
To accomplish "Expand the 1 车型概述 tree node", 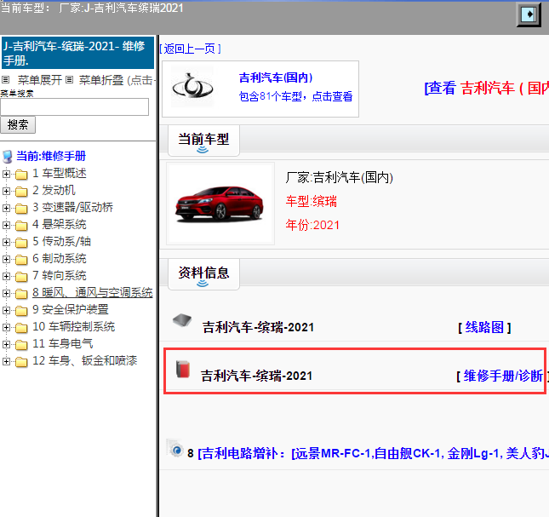I will click(6, 174).
